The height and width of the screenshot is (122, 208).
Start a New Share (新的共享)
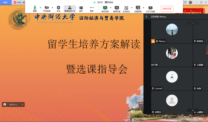(x=105, y=9)
